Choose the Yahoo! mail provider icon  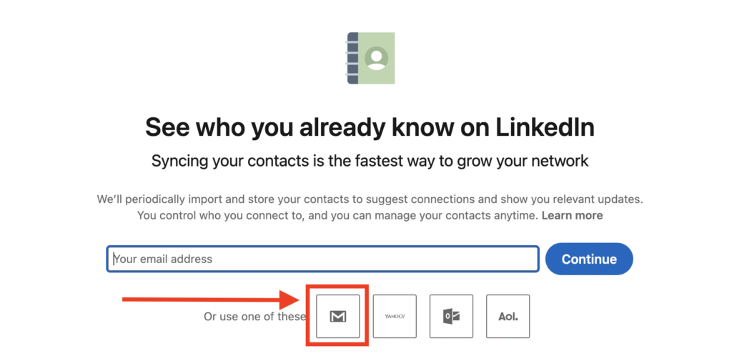(395, 316)
